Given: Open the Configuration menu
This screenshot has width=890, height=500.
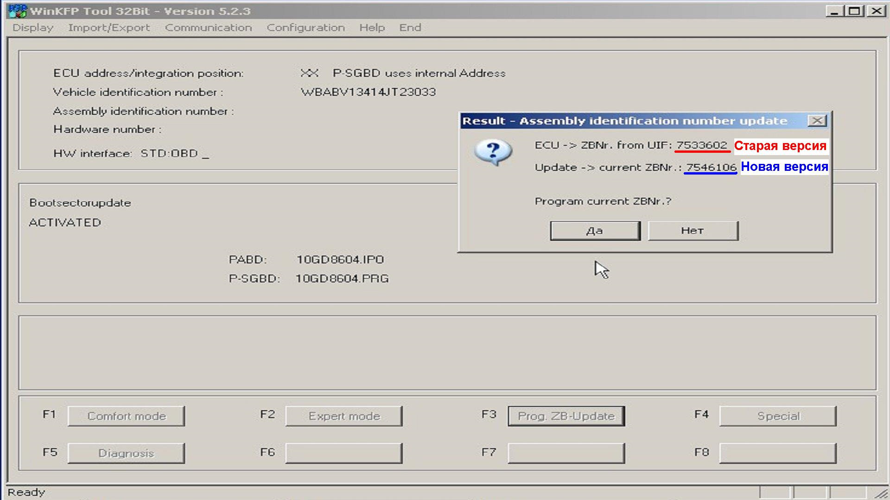Looking at the screenshot, I should [x=305, y=28].
